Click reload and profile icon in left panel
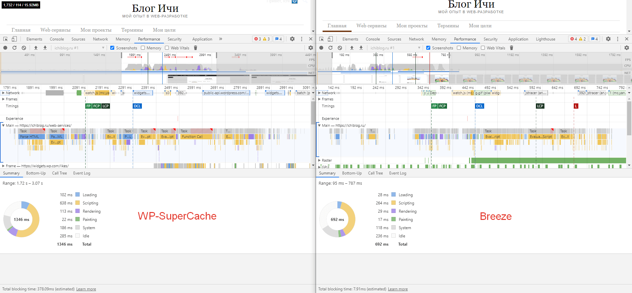The height and width of the screenshot is (293, 632). point(14,48)
